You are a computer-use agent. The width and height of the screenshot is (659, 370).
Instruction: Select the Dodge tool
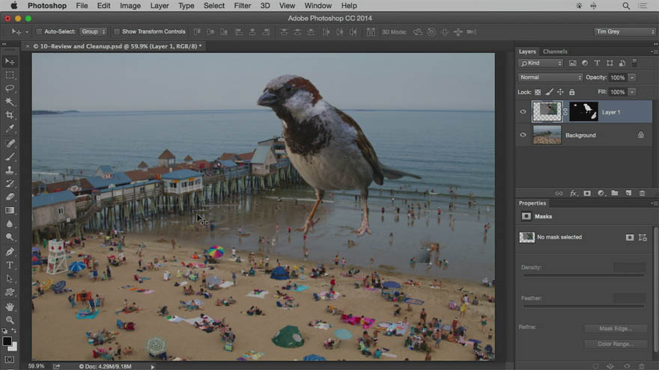pos(10,238)
